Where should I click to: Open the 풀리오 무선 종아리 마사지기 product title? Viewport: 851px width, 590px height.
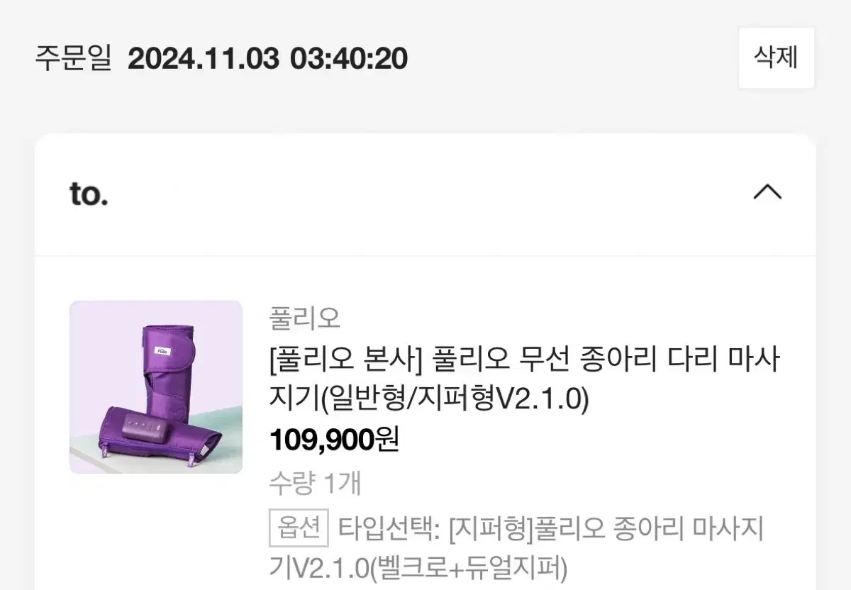pos(524,379)
